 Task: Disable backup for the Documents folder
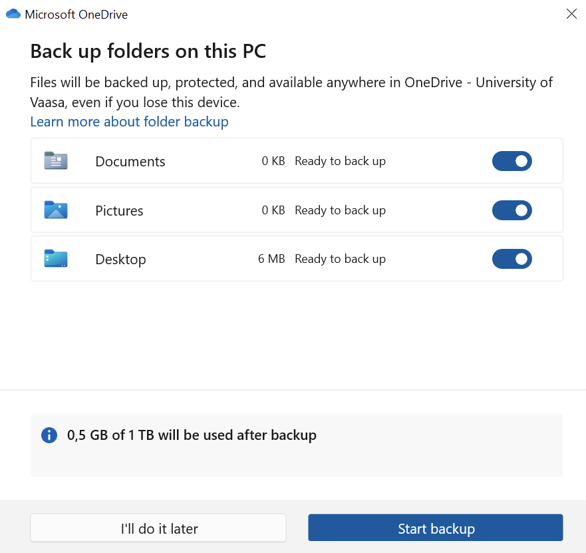[512, 161]
